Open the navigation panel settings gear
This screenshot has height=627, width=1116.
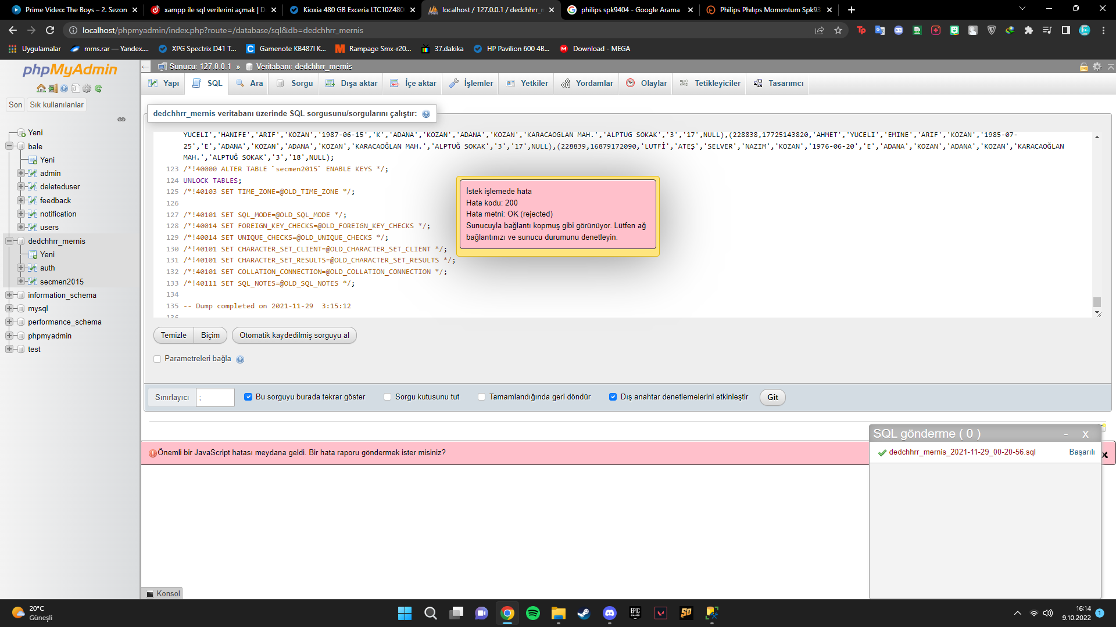(87, 89)
